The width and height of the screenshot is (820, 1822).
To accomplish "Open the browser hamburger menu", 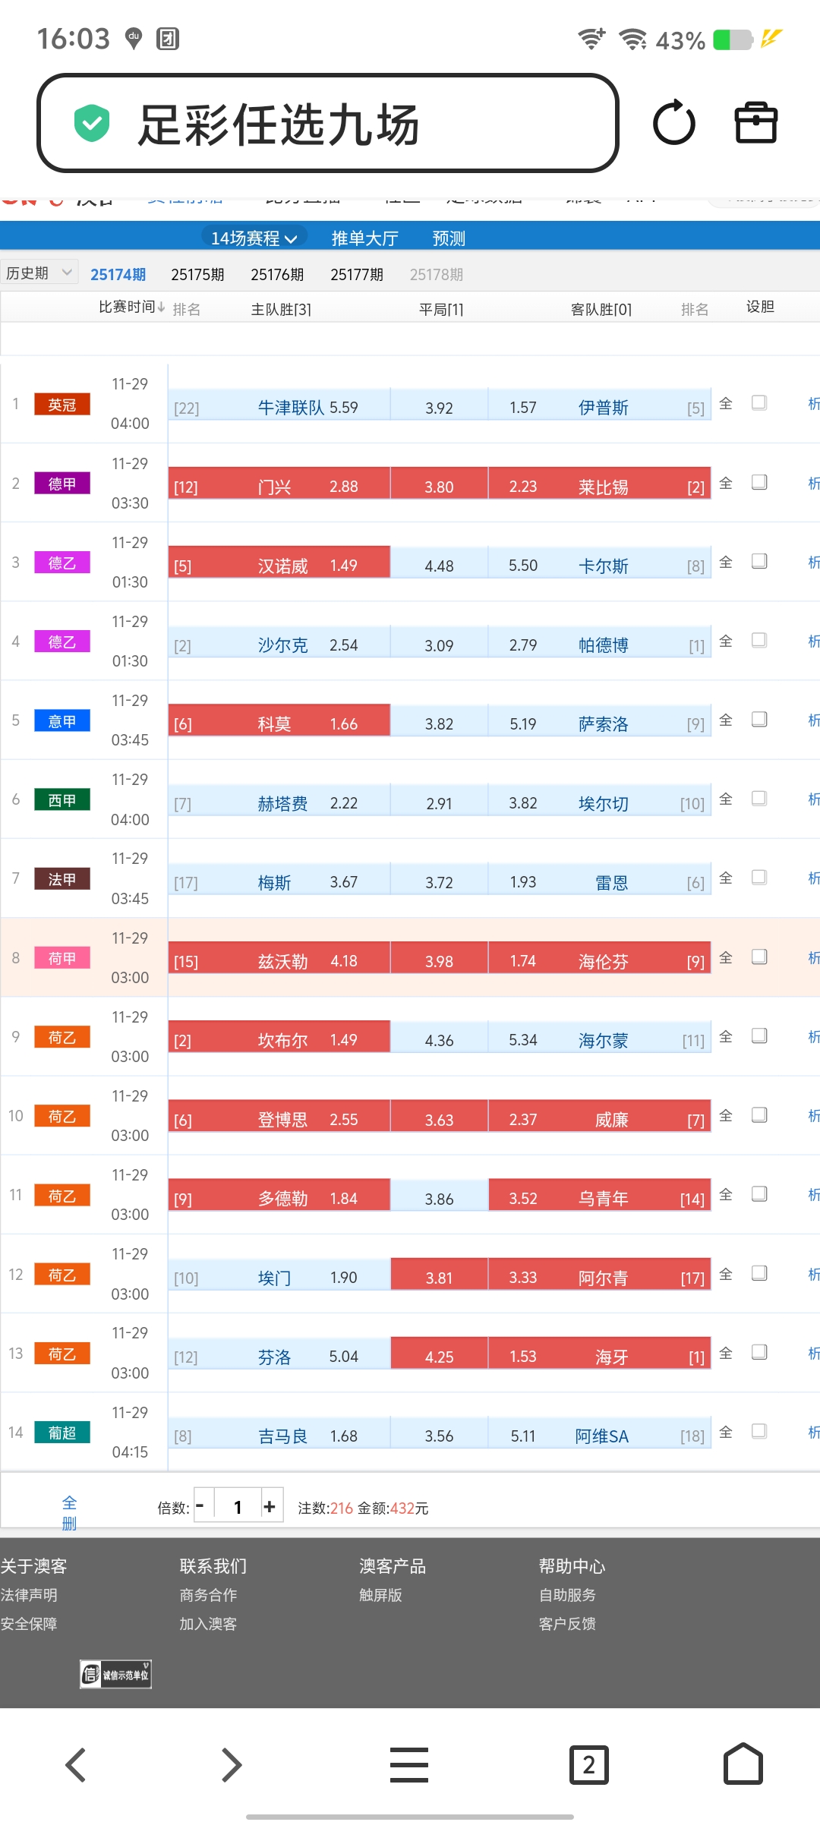I will (x=409, y=1764).
